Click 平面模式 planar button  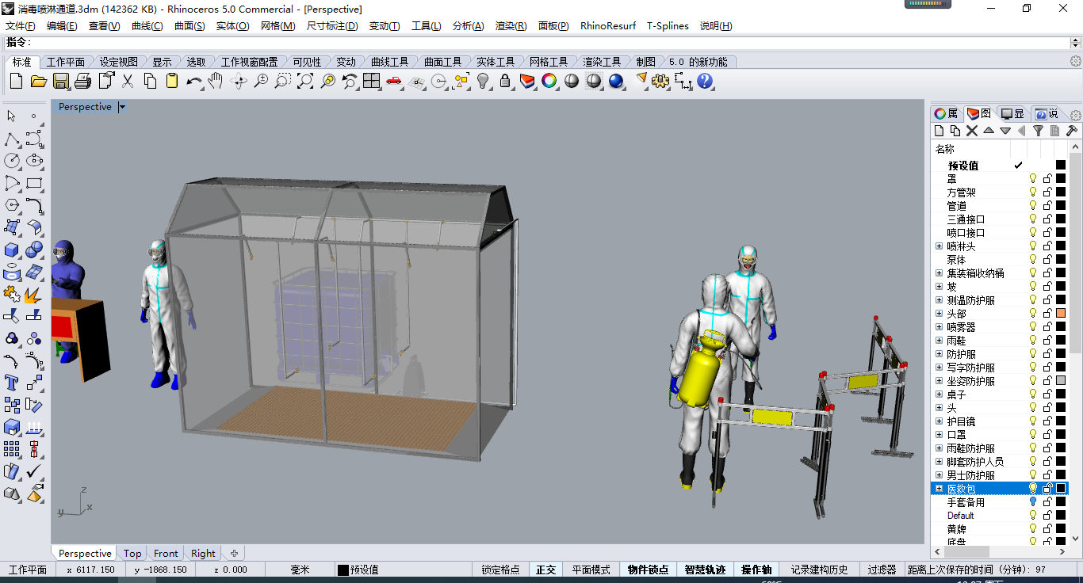[x=591, y=570]
